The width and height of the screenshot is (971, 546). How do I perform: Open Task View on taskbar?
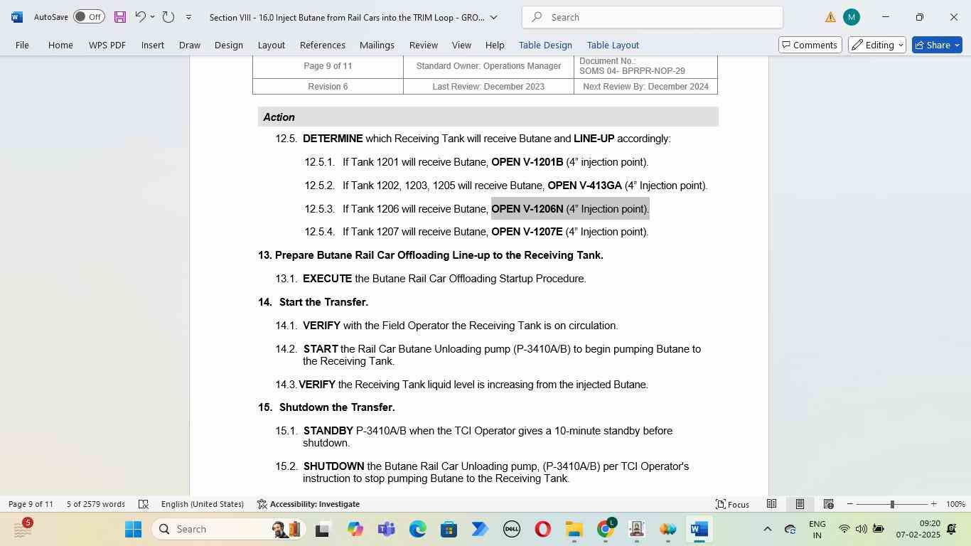[323, 529]
